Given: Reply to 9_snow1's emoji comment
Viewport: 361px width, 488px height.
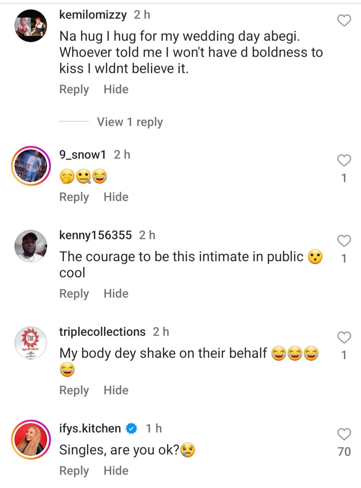Looking at the screenshot, I should pos(74,197).
